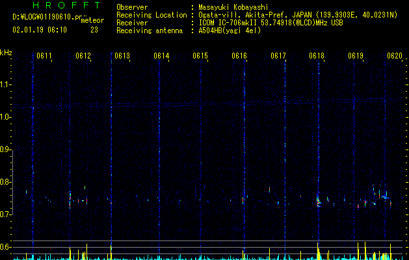Click the 0.7 kHz frequency label
Screen dimensions: 409x260
[5, 214]
